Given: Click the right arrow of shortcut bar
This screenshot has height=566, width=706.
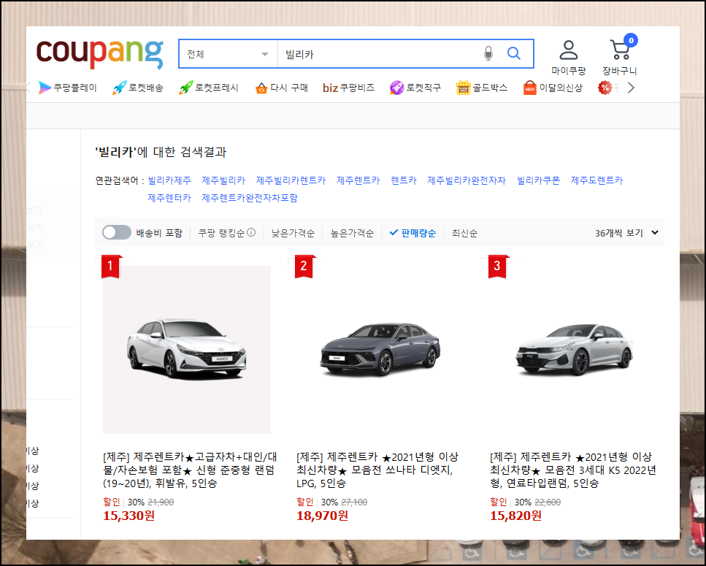Looking at the screenshot, I should tap(631, 88).
